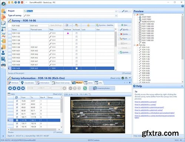185x142 pixels.
Task: Open the Move button dropdown arrow
Action: [x=129, y=39]
